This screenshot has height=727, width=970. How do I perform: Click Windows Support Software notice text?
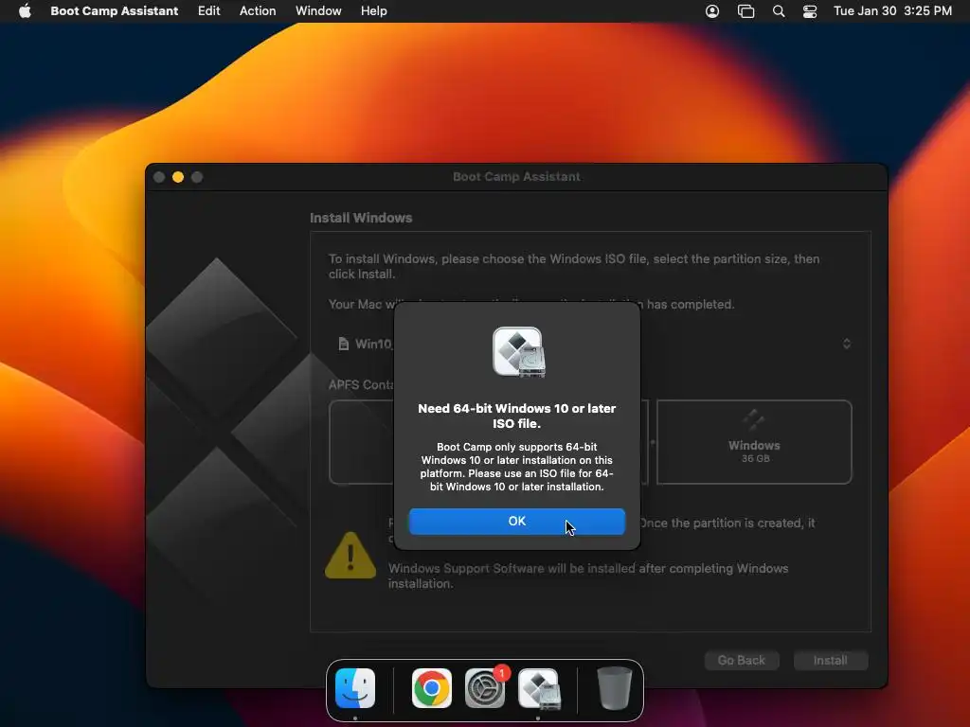click(587, 576)
